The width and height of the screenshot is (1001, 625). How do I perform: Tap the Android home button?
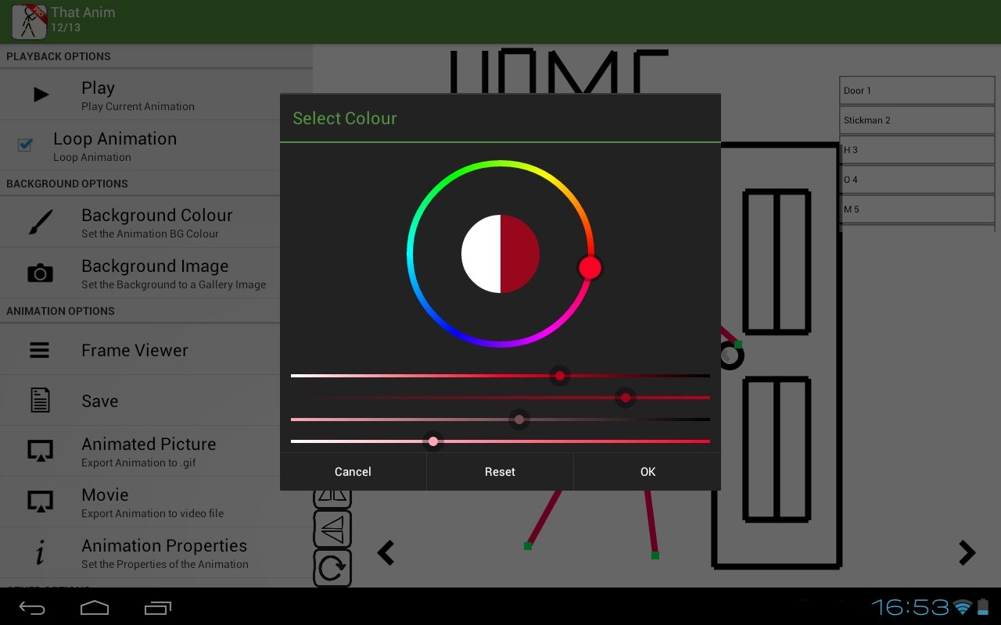pyautogui.click(x=95, y=607)
